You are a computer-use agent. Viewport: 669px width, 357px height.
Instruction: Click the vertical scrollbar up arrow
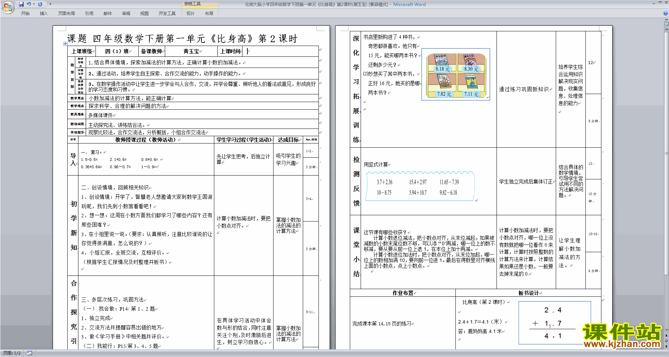click(x=667, y=29)
